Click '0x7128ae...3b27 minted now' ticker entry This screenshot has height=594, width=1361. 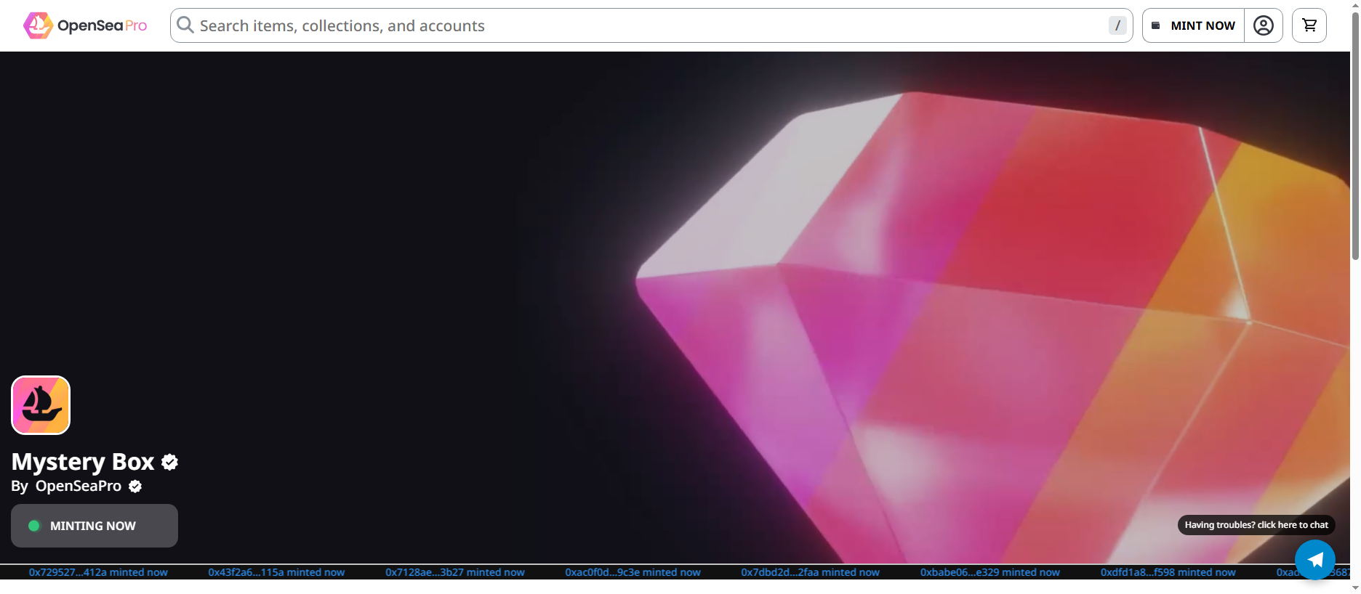[455, 572]
